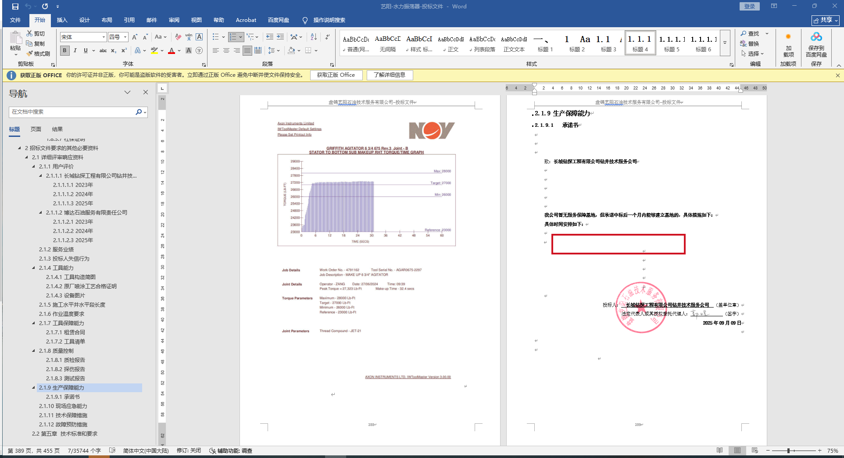Open the navigation pane options chevron
Screen dimensions: 844x458
pyautogui.click(x=127, y=92)
